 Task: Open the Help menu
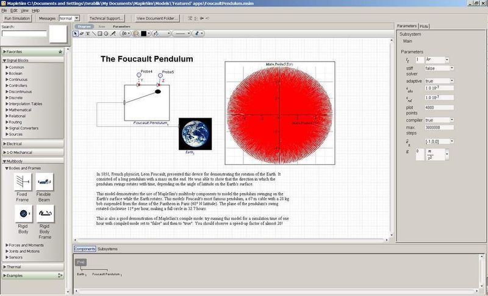[35, 10]
